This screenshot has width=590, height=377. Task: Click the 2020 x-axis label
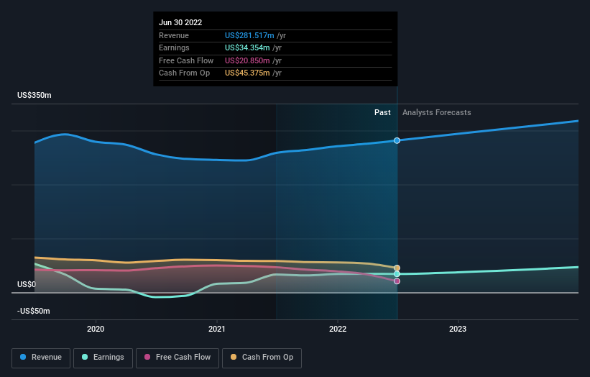point(96,329)
